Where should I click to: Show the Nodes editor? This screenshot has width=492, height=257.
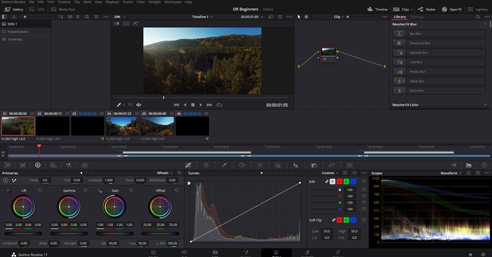point(428,10)
